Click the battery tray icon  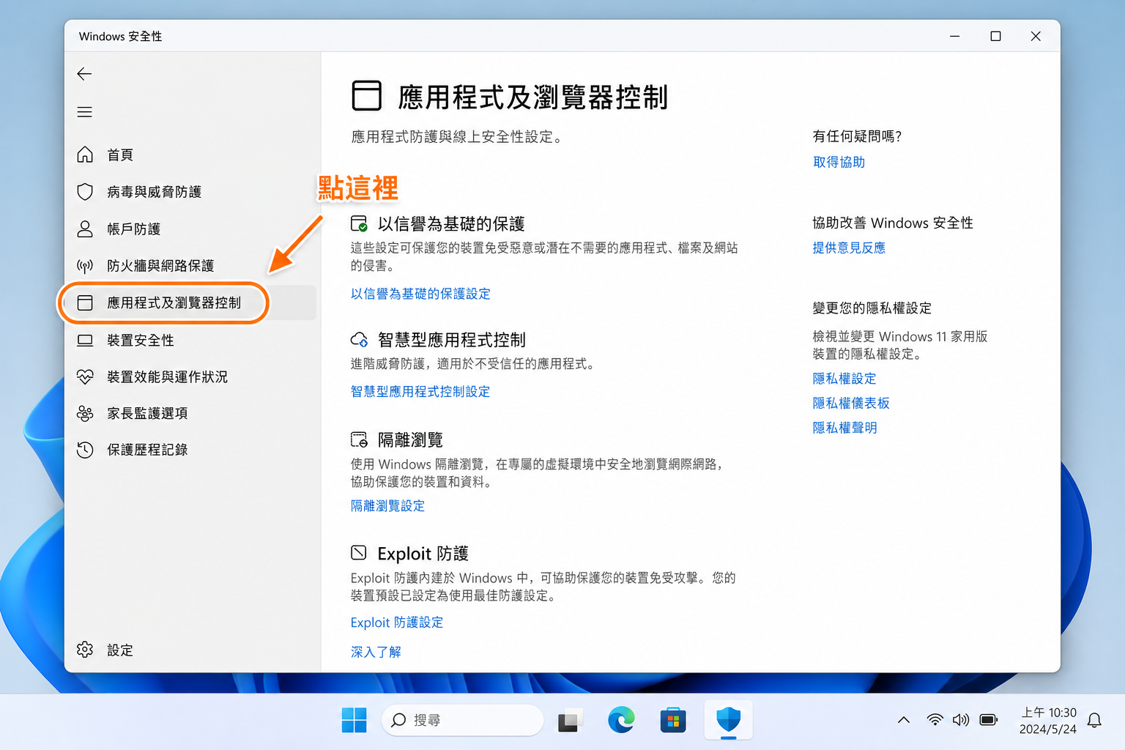[989, 720]
